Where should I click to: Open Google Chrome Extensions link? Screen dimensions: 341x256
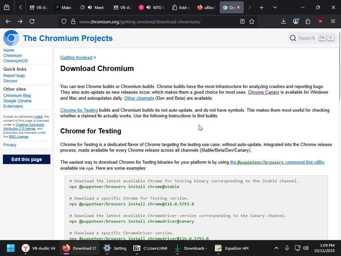[17, 104]
